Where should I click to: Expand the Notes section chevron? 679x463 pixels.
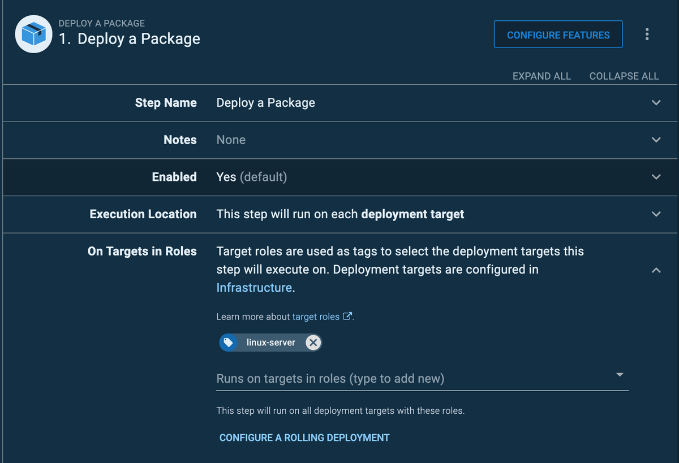pos(656,140)
